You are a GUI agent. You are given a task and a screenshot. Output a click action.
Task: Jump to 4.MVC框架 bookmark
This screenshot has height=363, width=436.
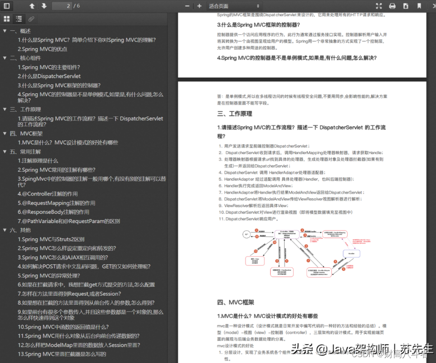(x=27, y=133)
